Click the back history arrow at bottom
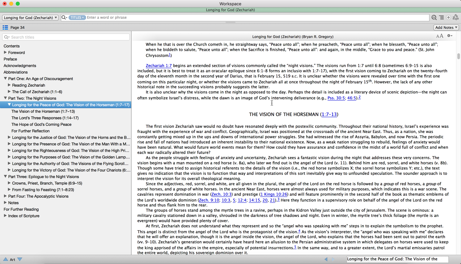Viewport: 461px width, 264px height. click(x=326, y=259)
